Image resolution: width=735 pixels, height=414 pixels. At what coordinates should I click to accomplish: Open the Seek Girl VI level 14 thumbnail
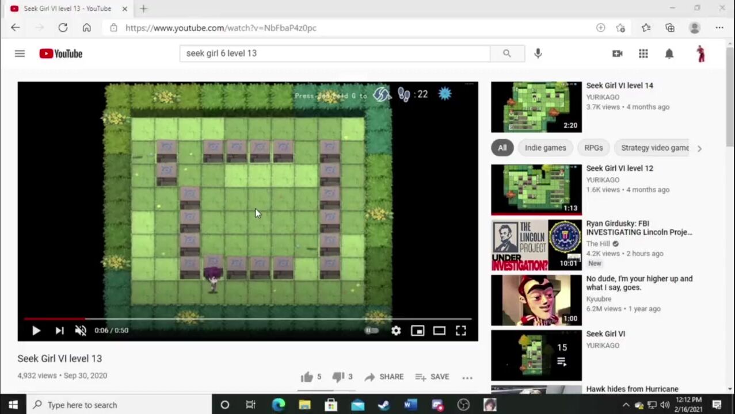point(536,107)
